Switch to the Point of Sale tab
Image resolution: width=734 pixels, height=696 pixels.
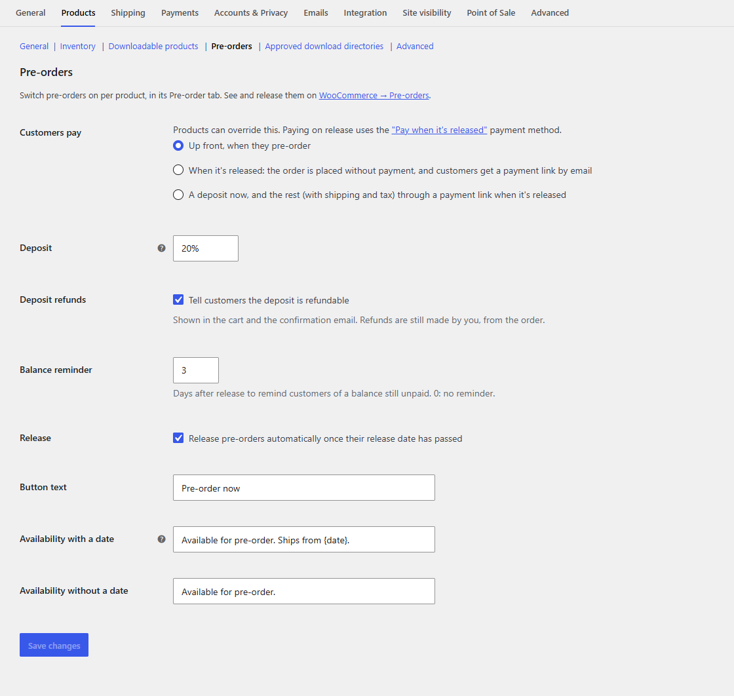(491, 12)
